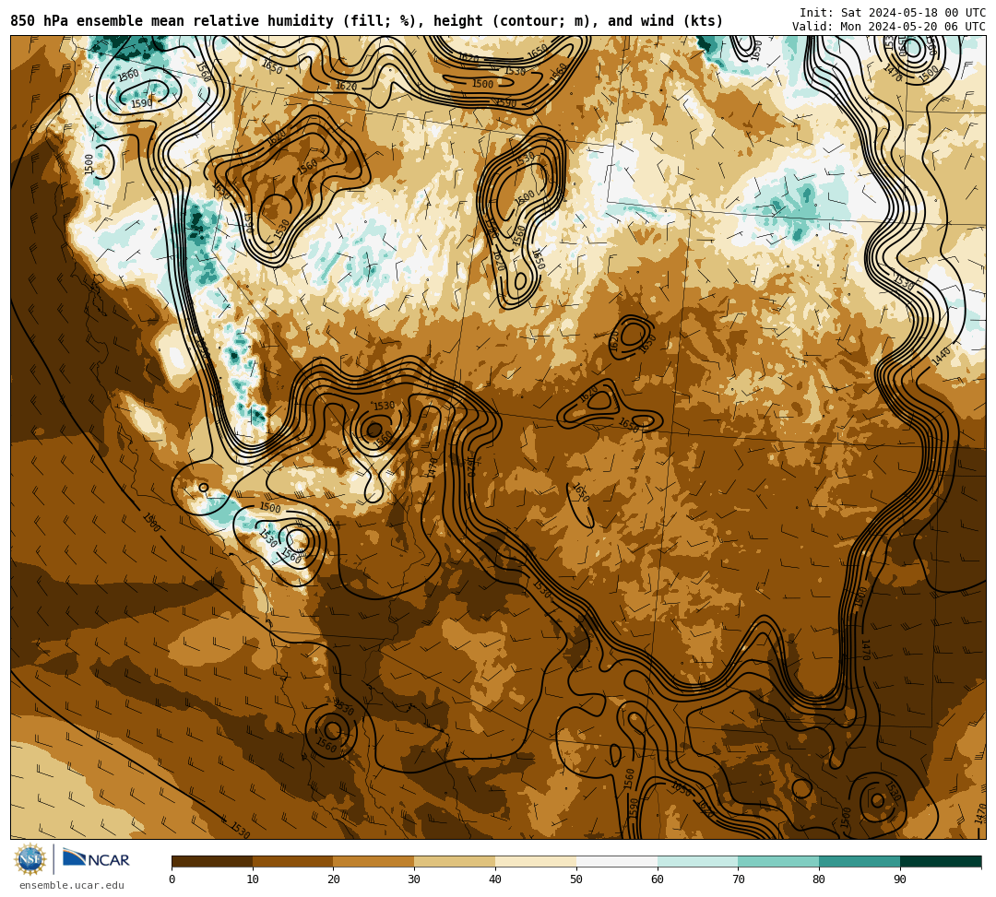Click the plot title '850 hPa ensemble mean relative humidity'
996x897 pixels.
pos(174,21)
